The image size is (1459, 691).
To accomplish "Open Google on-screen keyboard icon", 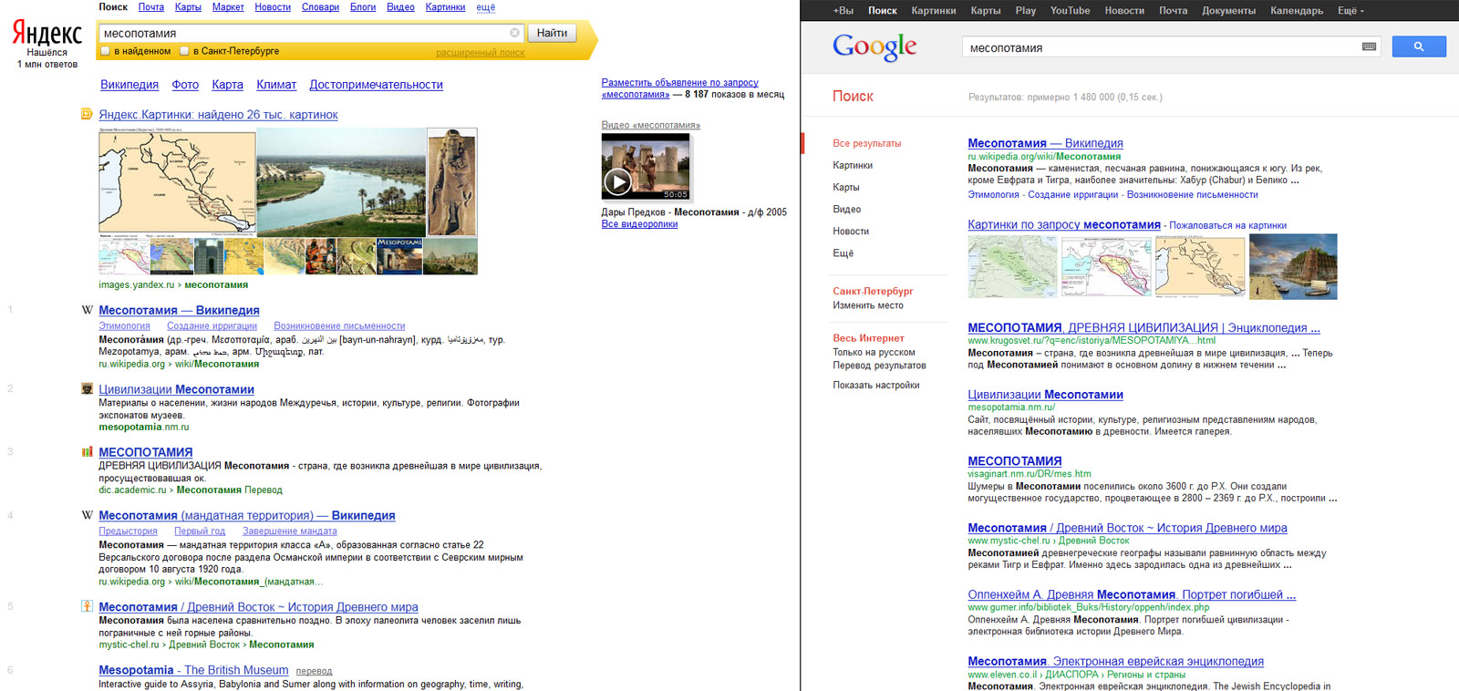I will click(1369, 46).
